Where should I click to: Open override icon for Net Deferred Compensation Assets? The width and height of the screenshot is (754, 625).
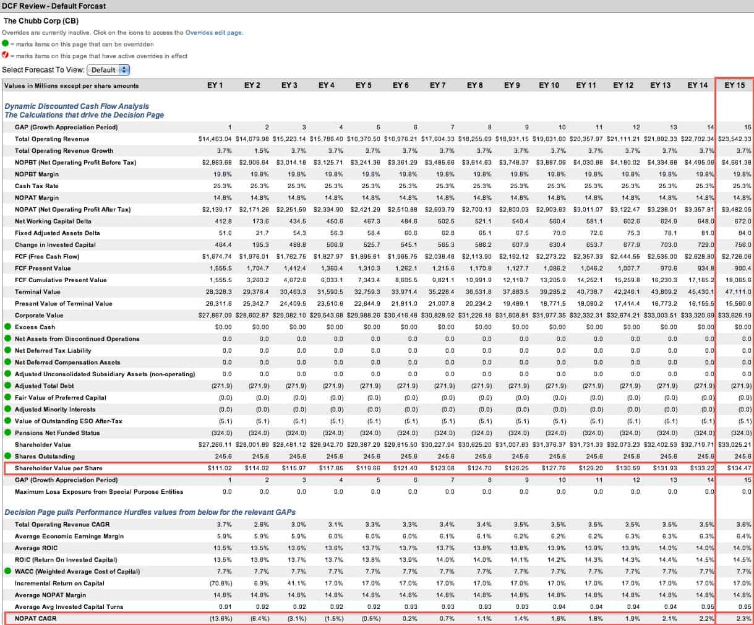pyautogui.click(x=7, y=362)
